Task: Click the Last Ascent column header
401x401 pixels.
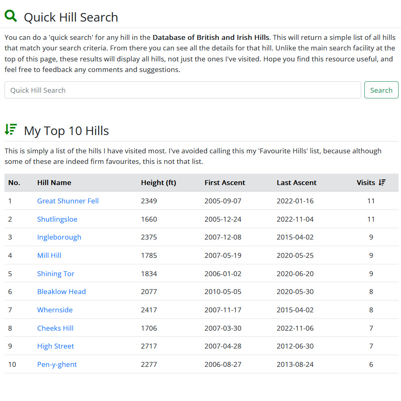Action: coord(296,183)
